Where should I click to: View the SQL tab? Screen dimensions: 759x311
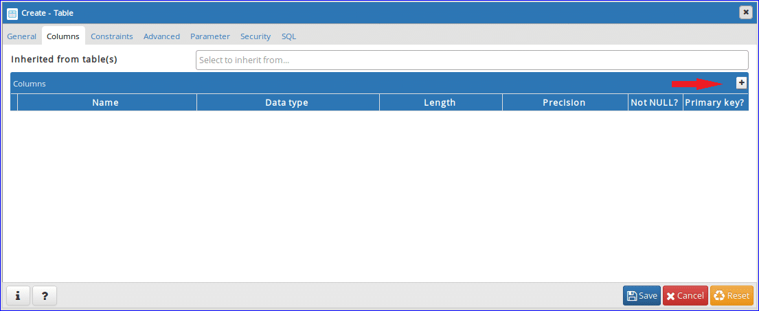[288, 36]
